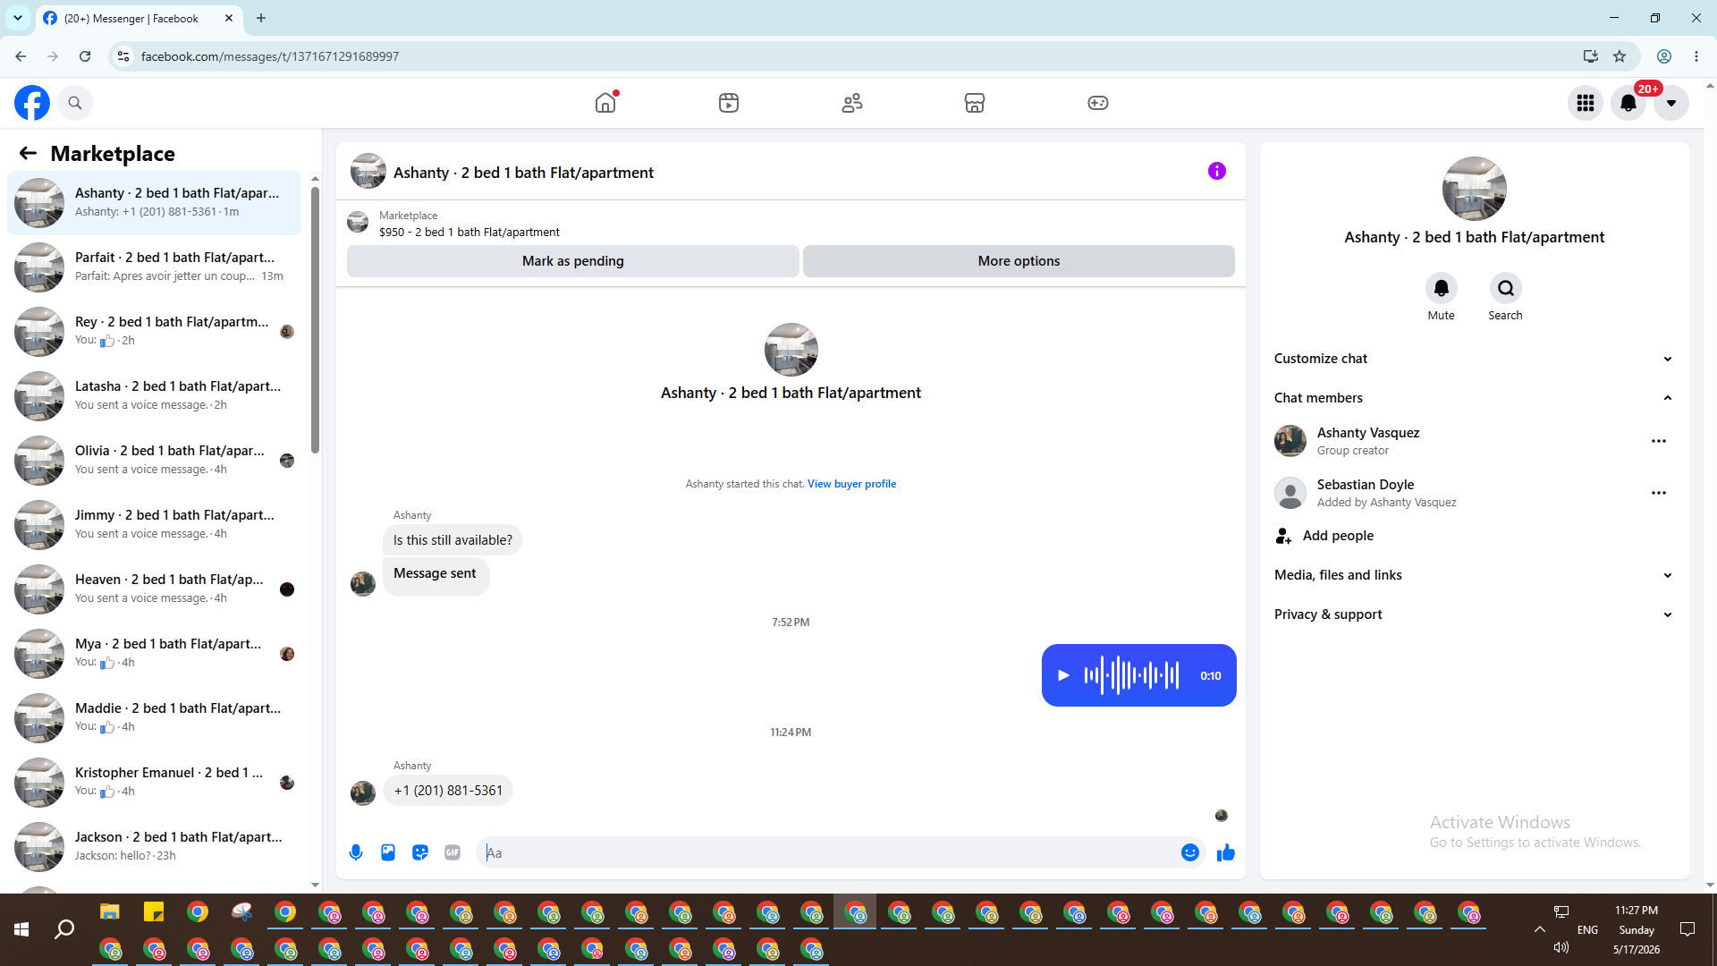Send a thumbs-up like

[x=1226, y=852]
